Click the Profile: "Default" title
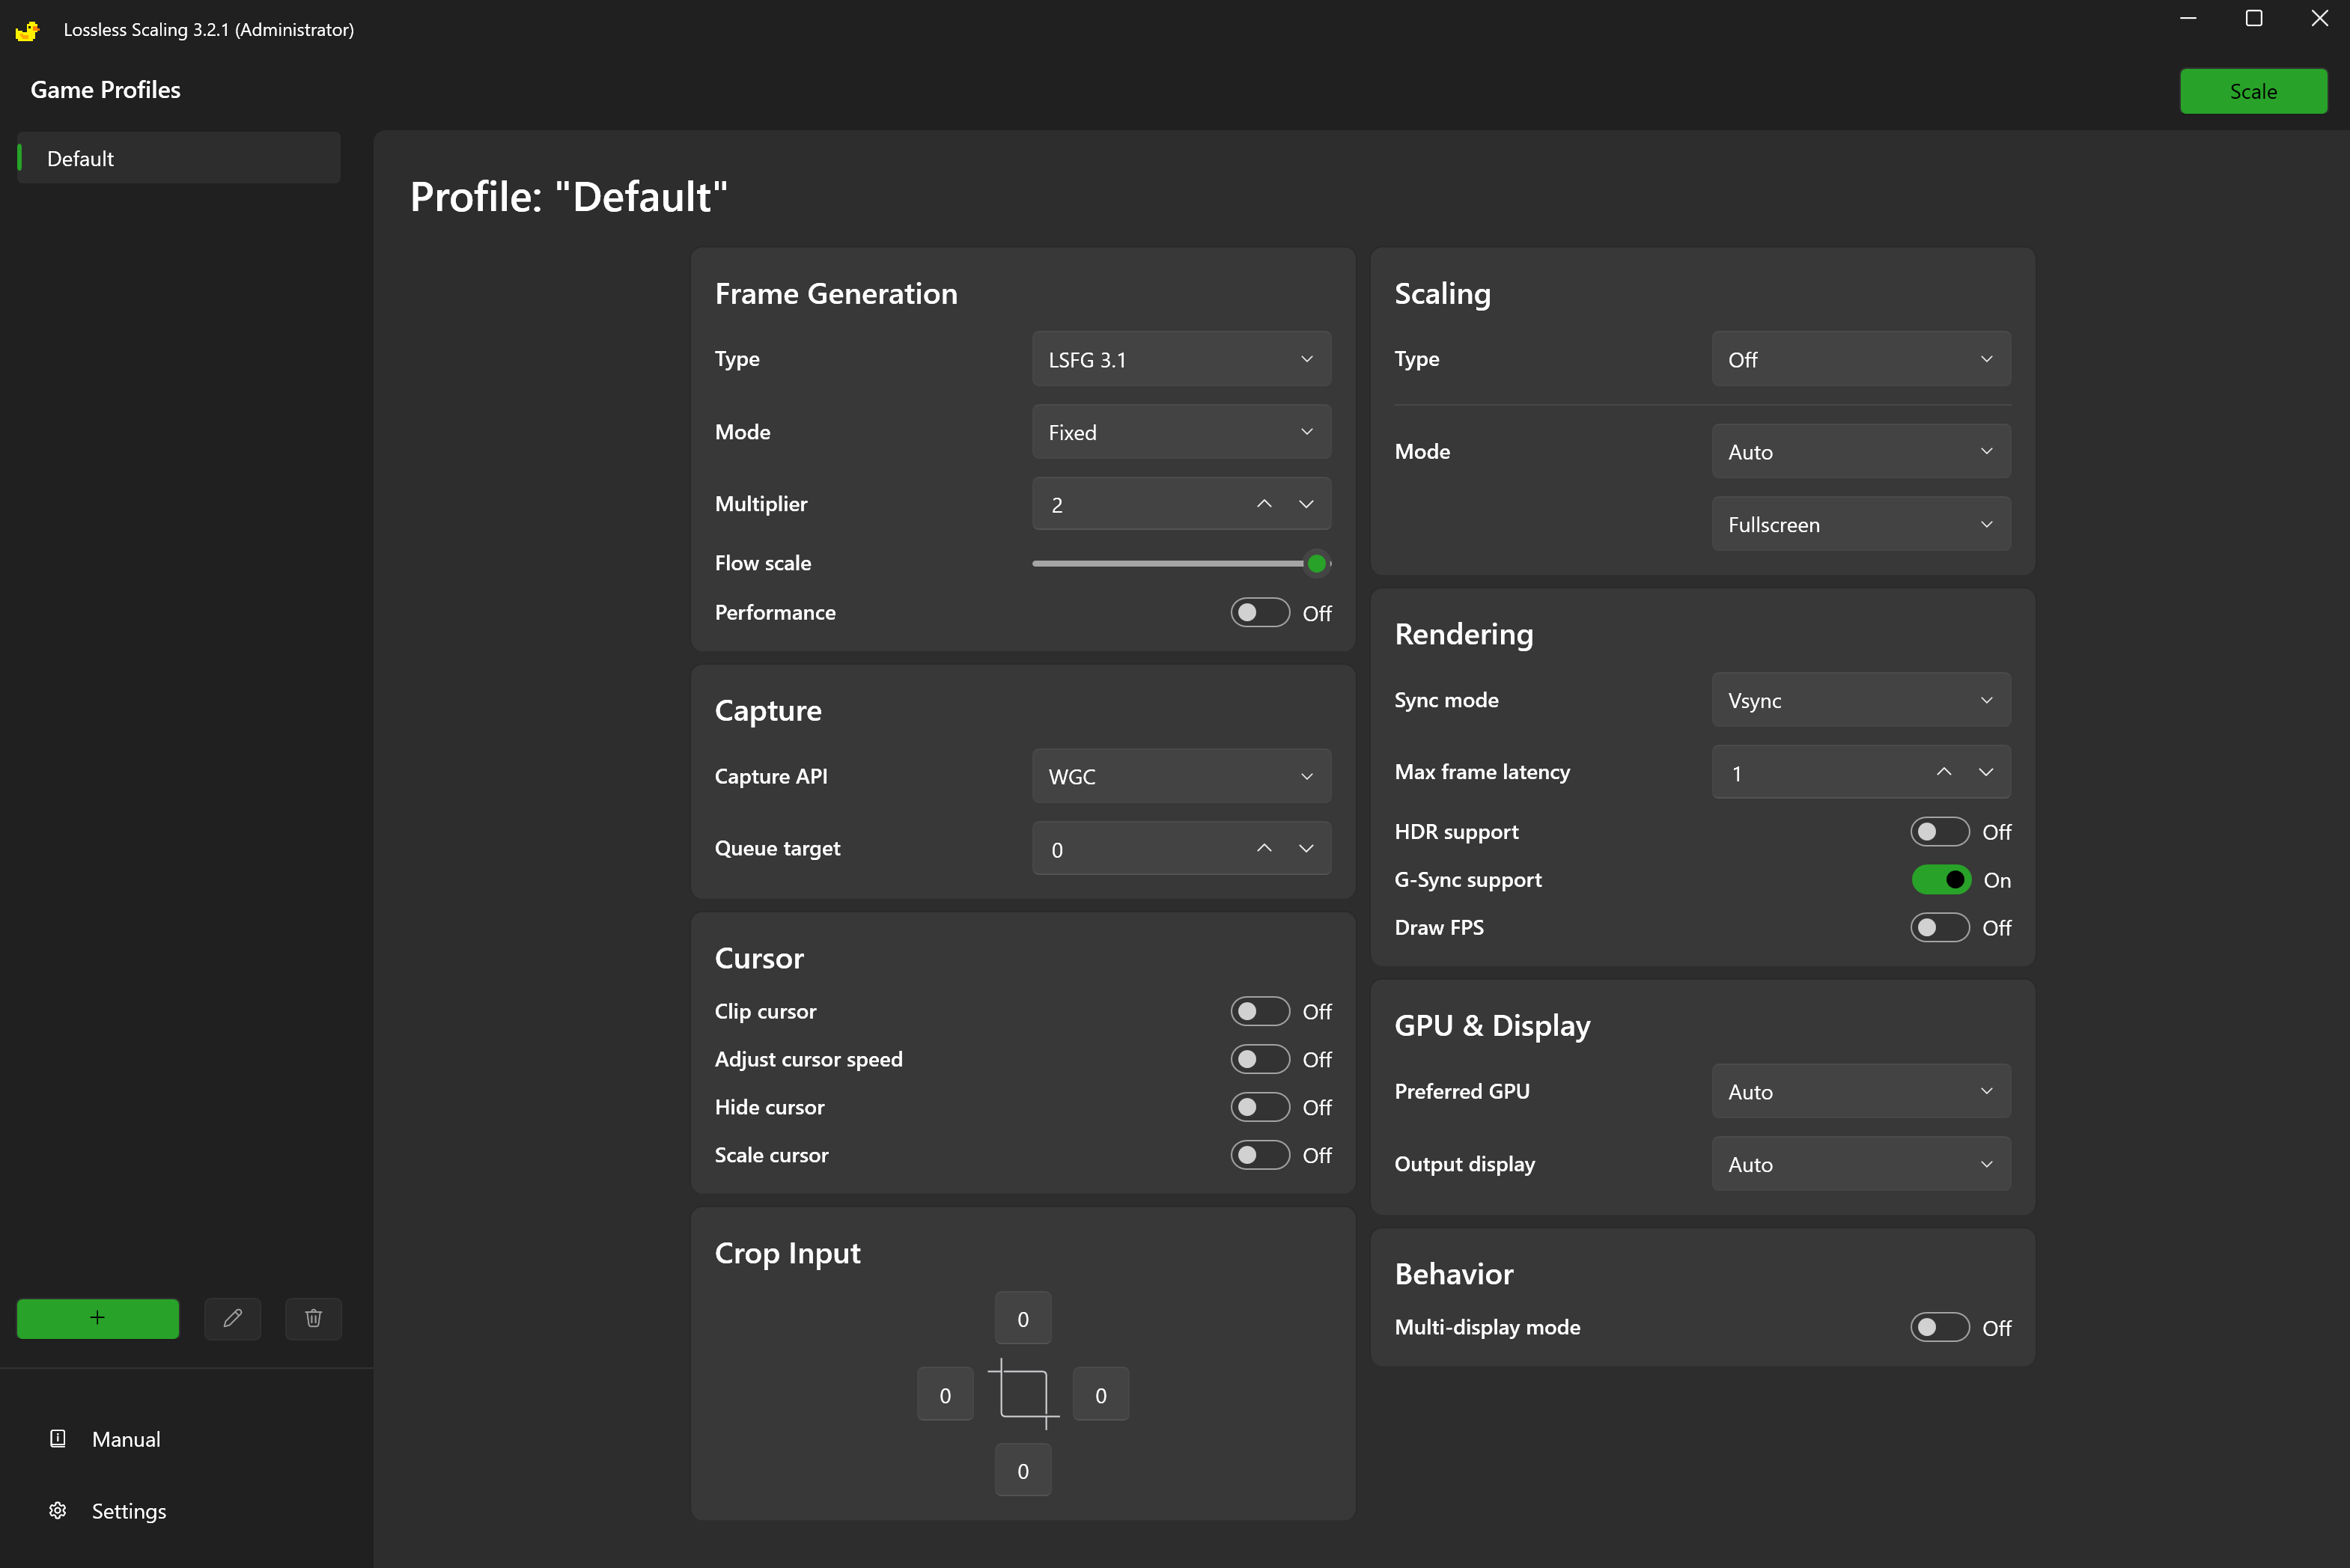Screen dimensions: 2350x1568 pyautogui.click(x=569, y=196)
